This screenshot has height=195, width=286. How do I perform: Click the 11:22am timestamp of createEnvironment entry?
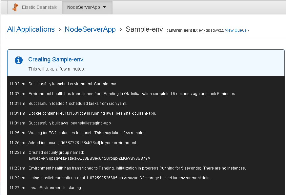17,188
